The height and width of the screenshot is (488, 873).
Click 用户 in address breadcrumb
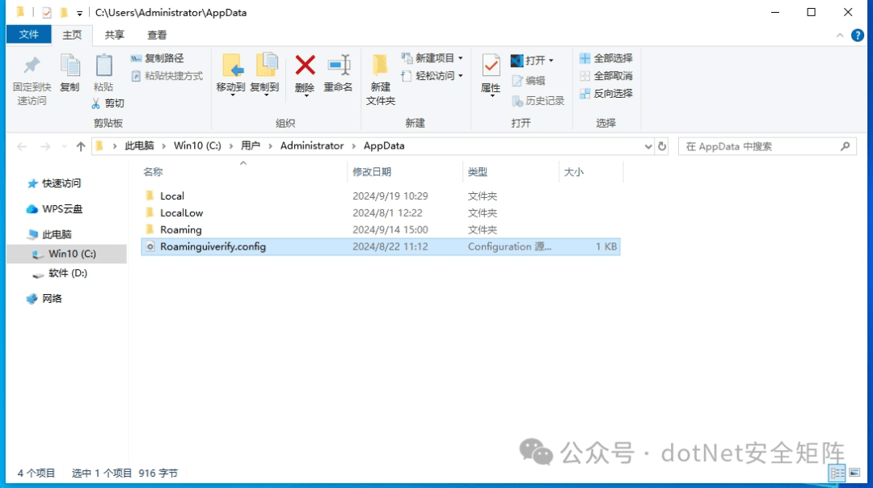pyautogui.click(x=251, y=145)
